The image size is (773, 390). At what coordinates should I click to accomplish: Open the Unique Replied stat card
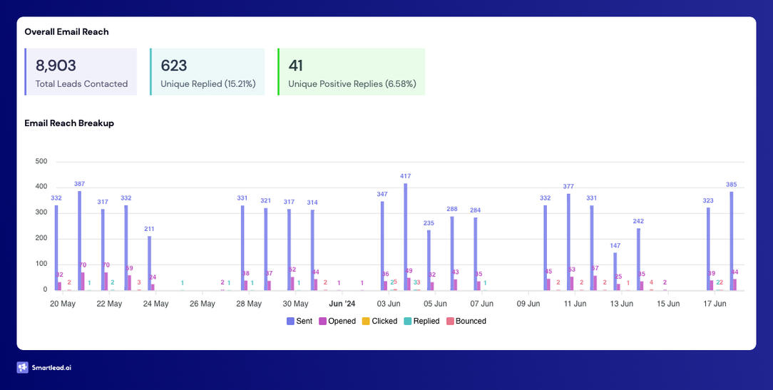[208, 72]
